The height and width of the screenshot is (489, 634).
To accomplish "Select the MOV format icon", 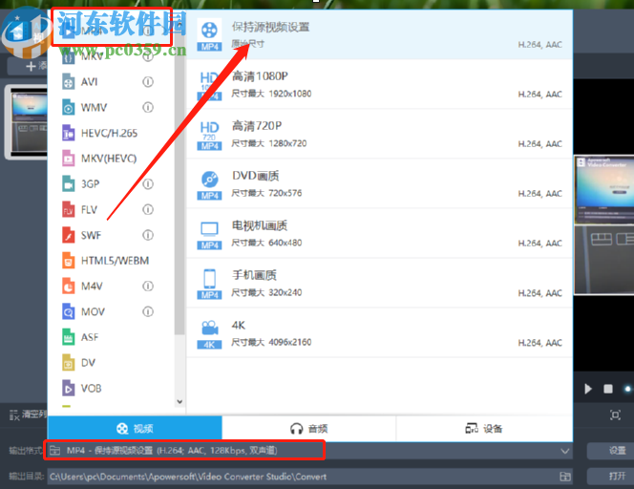I will click(x=69, y=312).
